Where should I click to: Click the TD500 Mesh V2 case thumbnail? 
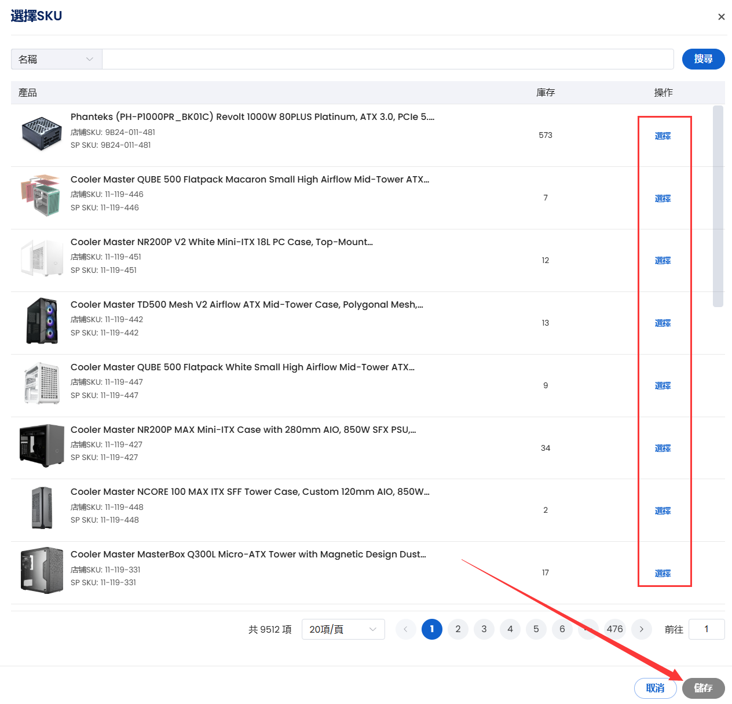point(42,320)
